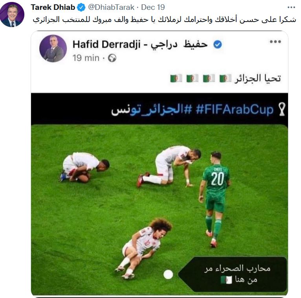This screenshot has height=298, width=301.
Task: Open the Arabic #الجزائر_تونس hashtag
Action: pyautogui.click(x=151, y=109)
